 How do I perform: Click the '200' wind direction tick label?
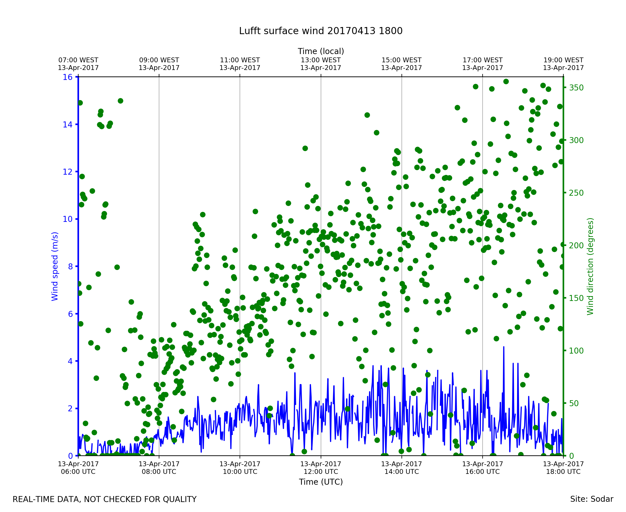tap(576, 246)
